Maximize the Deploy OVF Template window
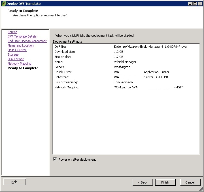The image size is (204, 192). pyautogui.click(x=194, y=4)
